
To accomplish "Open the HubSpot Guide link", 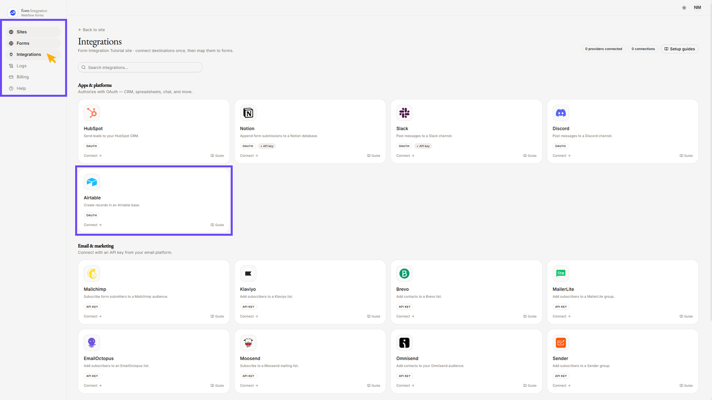I will tap(217, 156).
